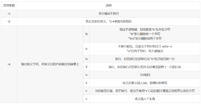Click the '-E' parameter cell

tap(9, 21)
